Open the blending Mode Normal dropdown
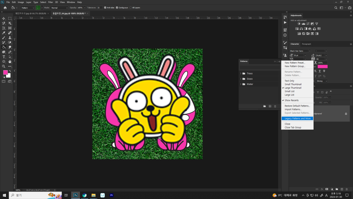 tap(59, 8)
